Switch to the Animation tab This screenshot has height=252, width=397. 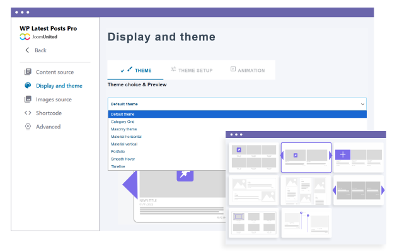point(248,70)
